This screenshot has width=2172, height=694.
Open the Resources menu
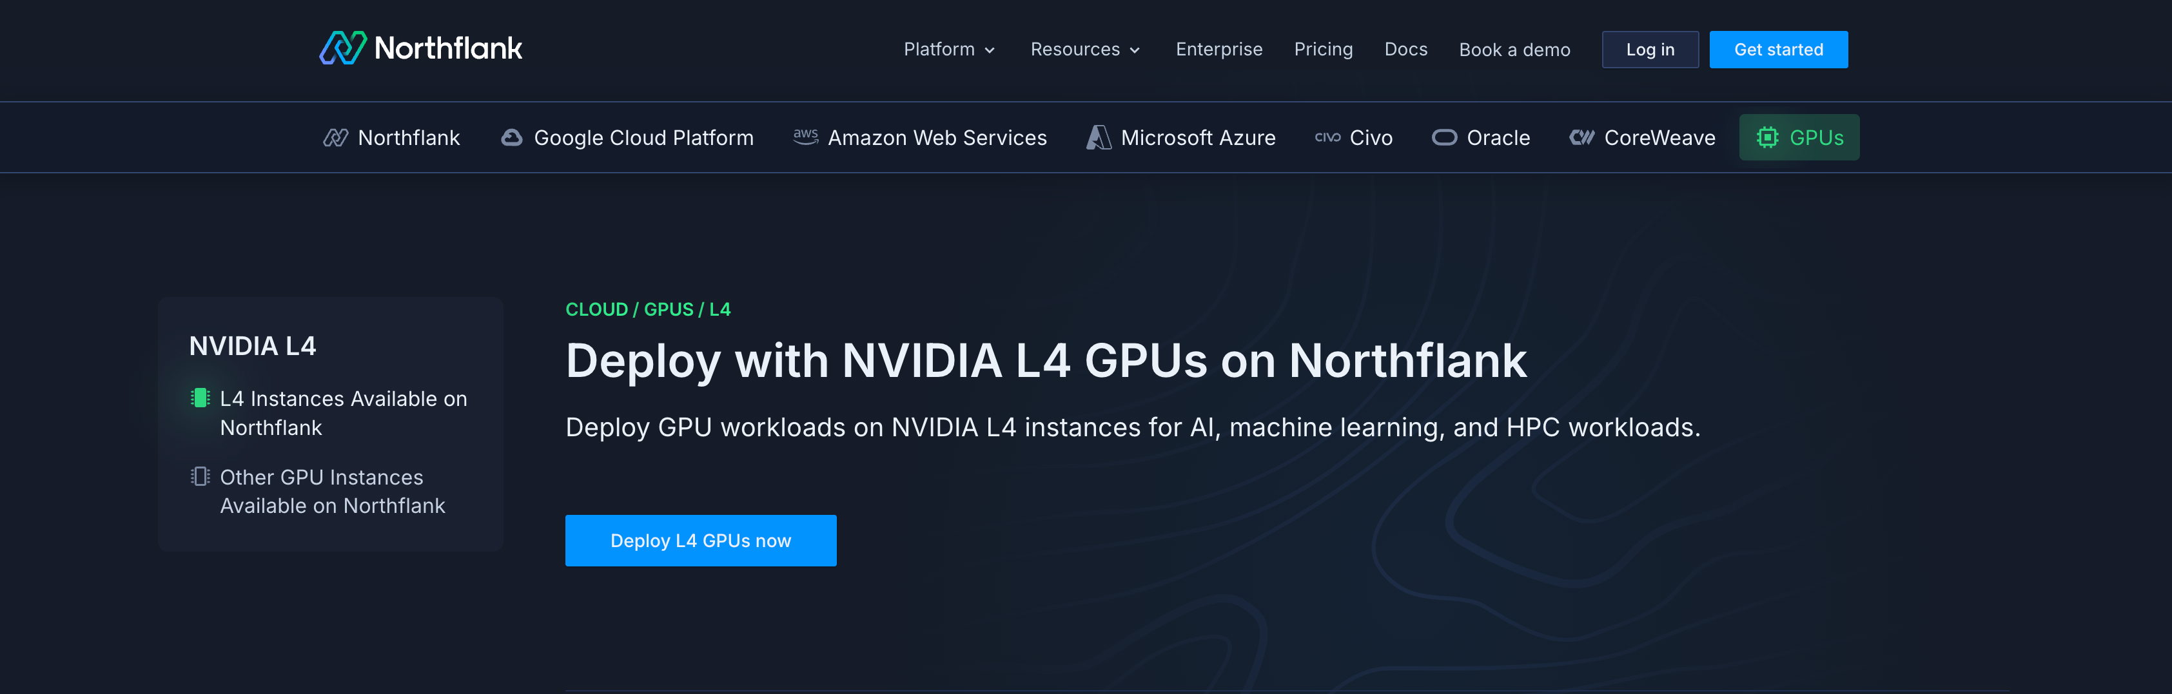pos(1085,50)
